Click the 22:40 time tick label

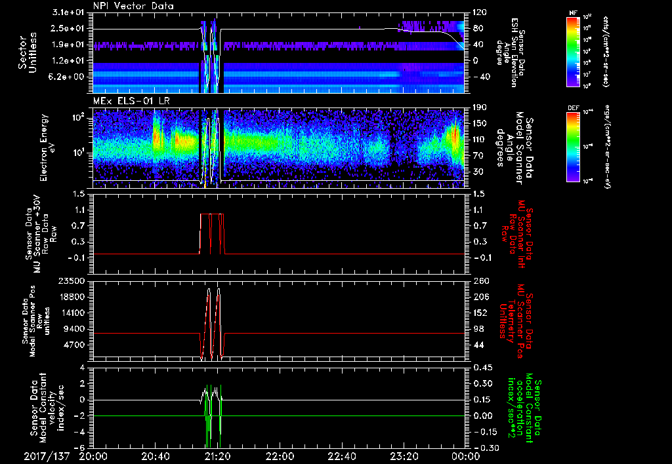(x=341, y=456)
